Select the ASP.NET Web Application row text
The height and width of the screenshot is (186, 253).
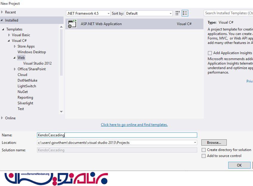(101, 24)
